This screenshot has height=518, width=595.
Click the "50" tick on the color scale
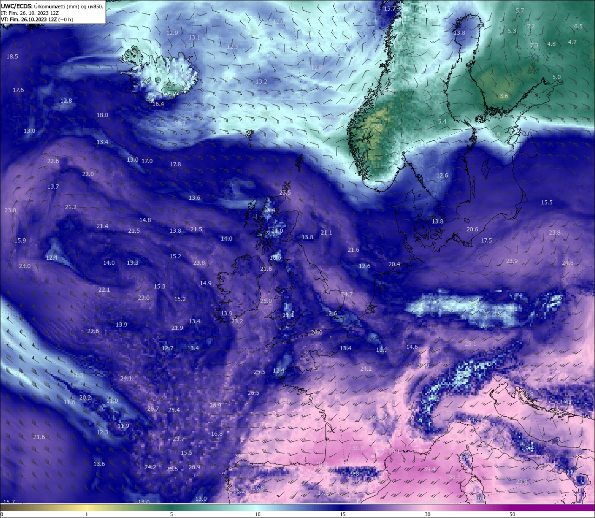(512, 514)
